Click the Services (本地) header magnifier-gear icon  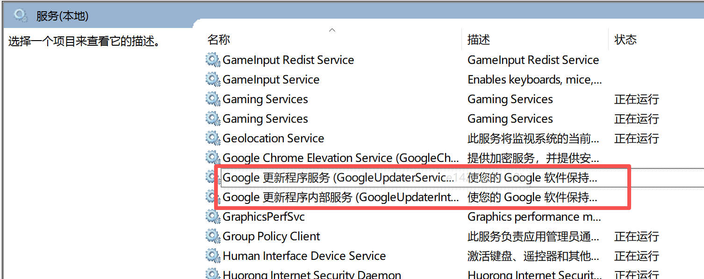click(x=21, y=15)
